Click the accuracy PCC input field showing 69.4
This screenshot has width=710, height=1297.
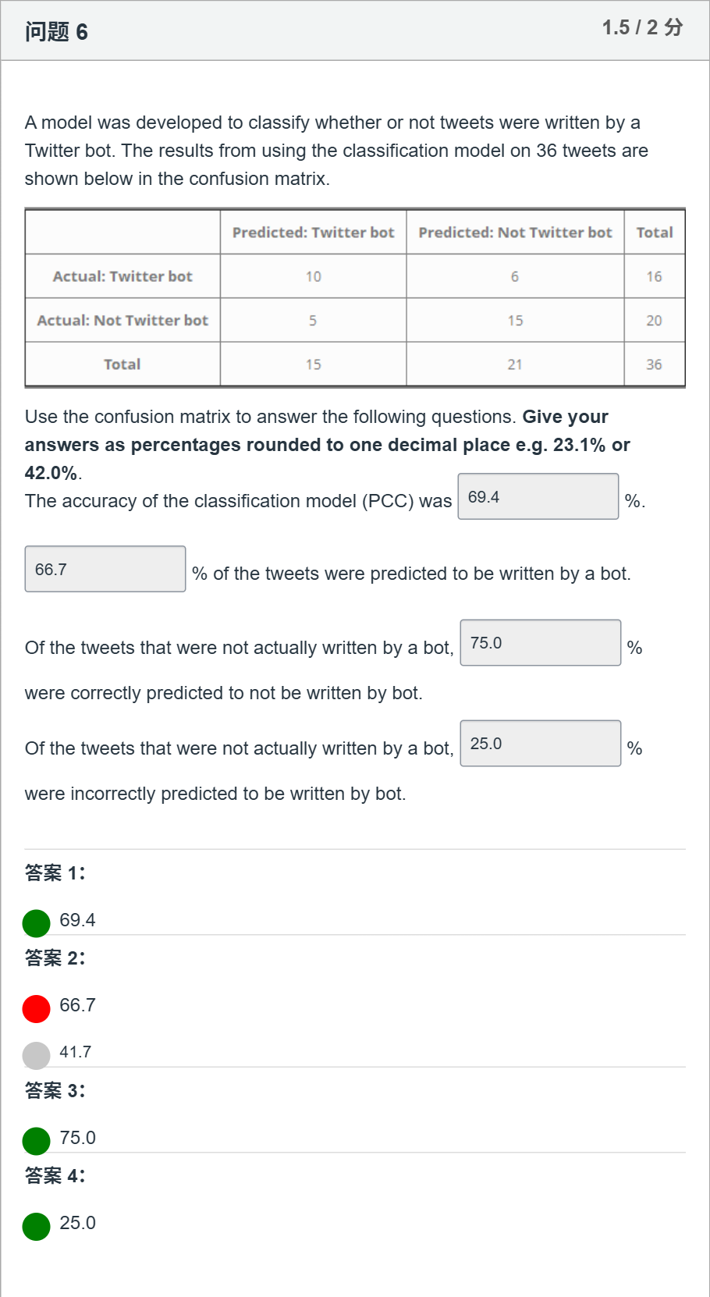(x=538, y=496)
